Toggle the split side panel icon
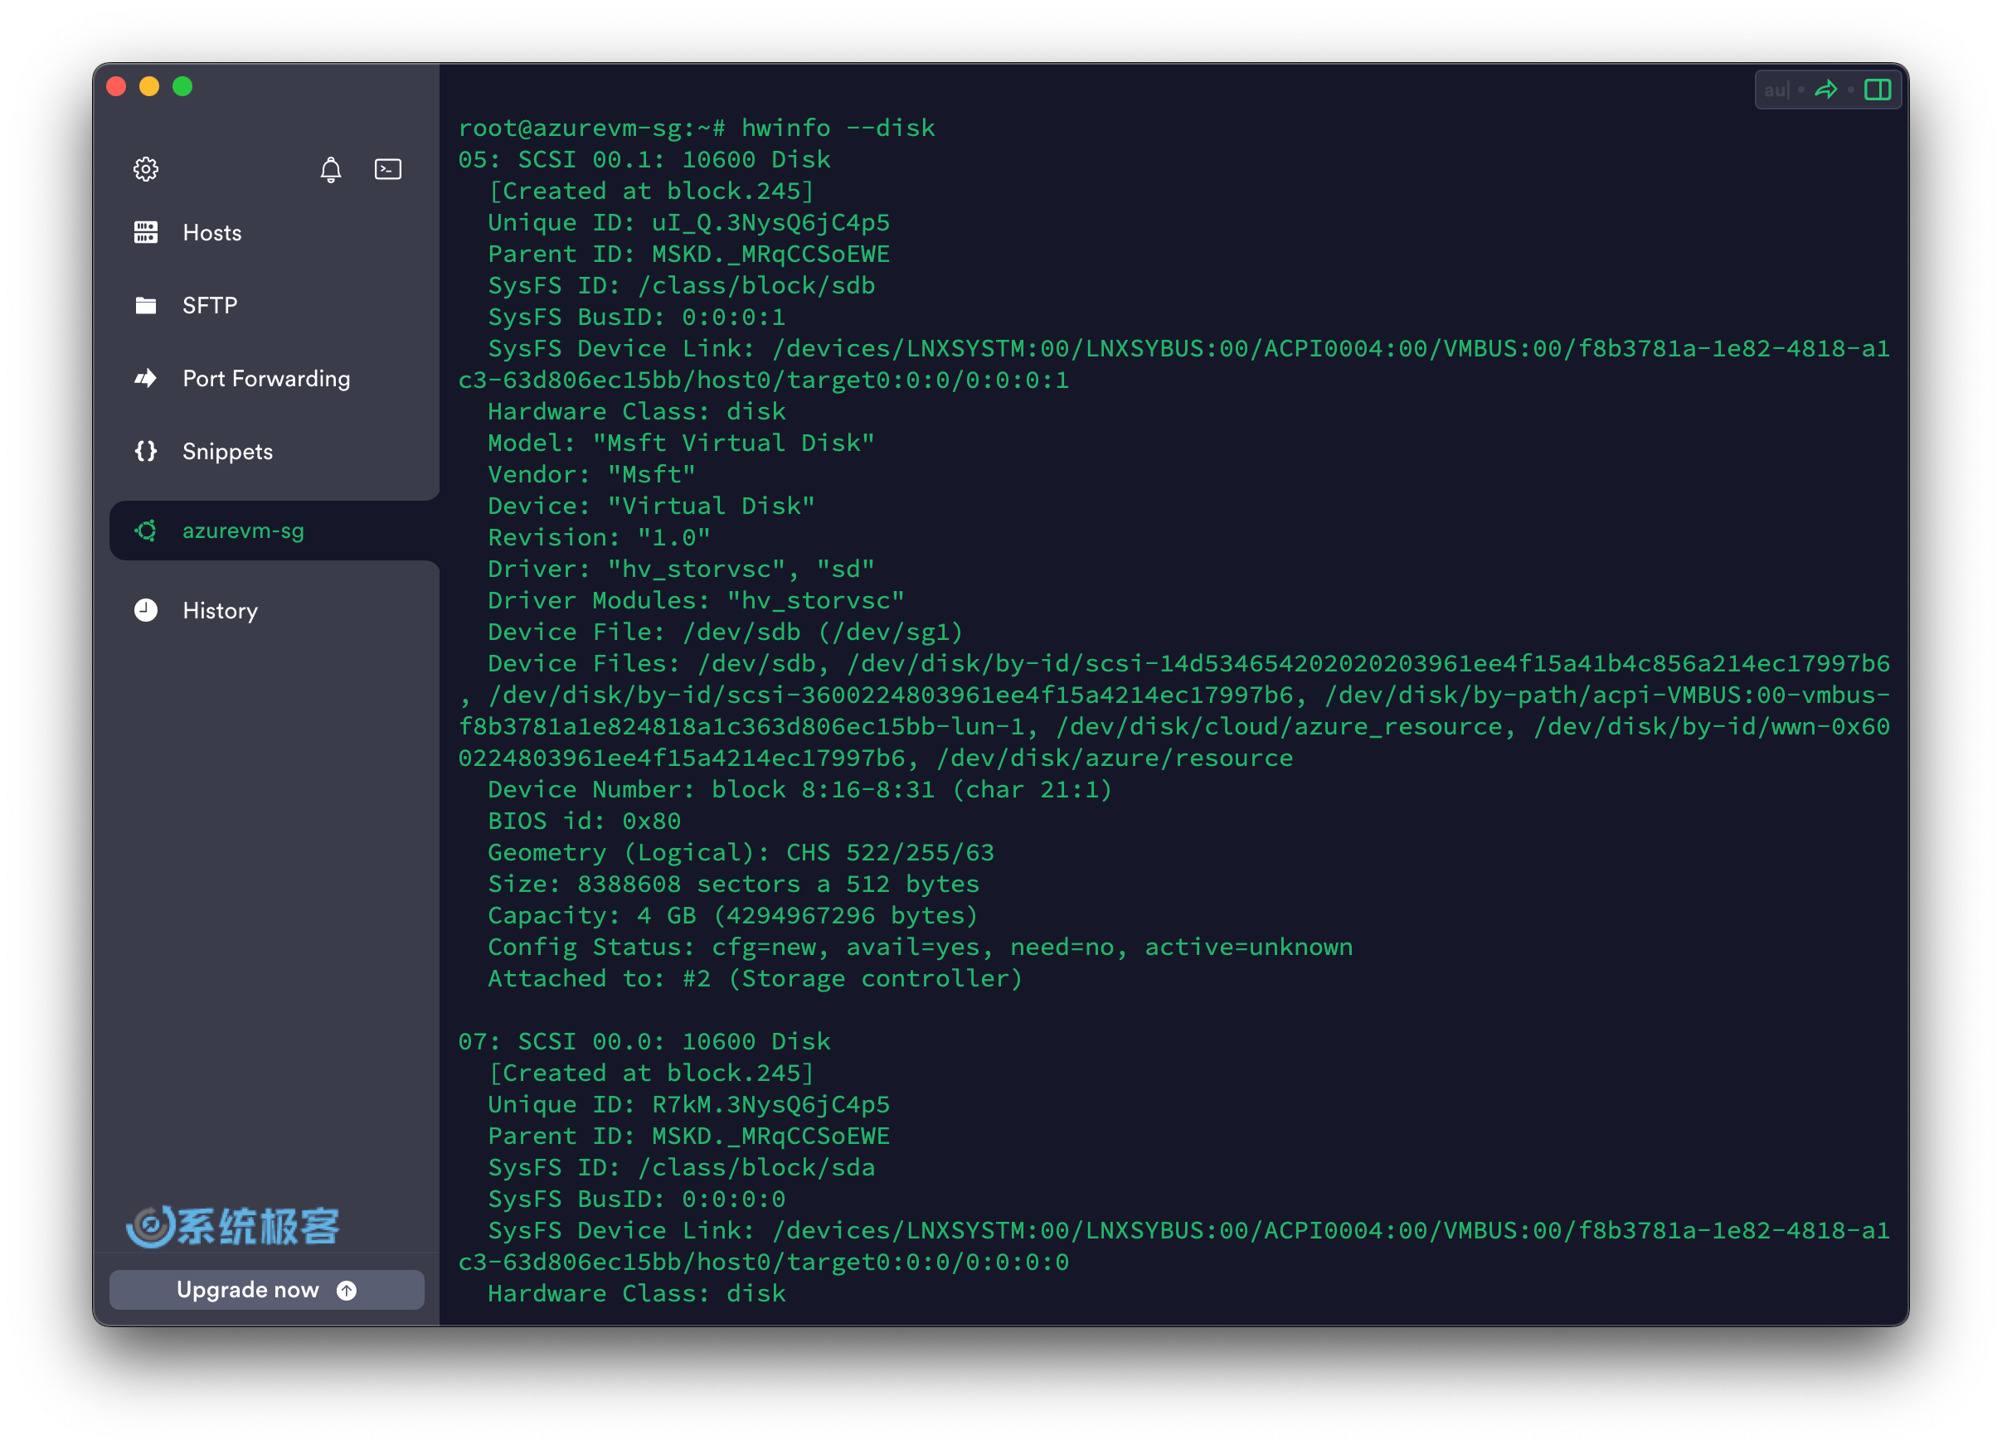2002x1449 pixels. [1877, 90]
